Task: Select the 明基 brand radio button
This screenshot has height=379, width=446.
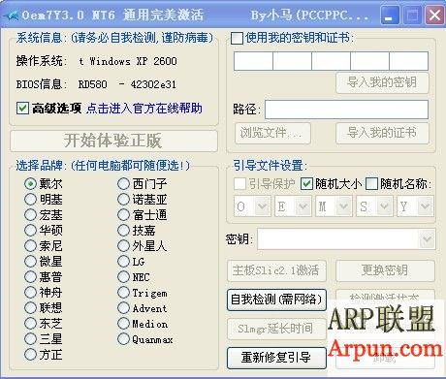Action: pos(30,200)
